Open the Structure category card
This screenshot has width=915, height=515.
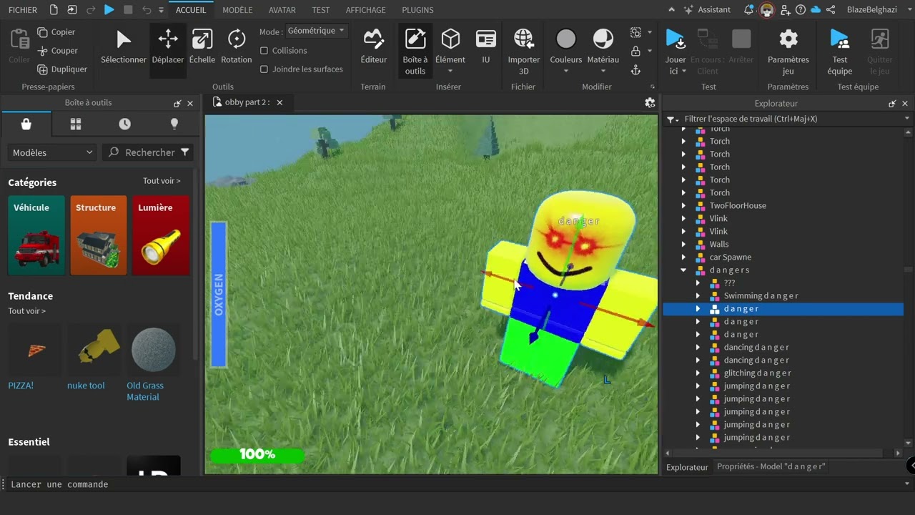tap(99, 235)
